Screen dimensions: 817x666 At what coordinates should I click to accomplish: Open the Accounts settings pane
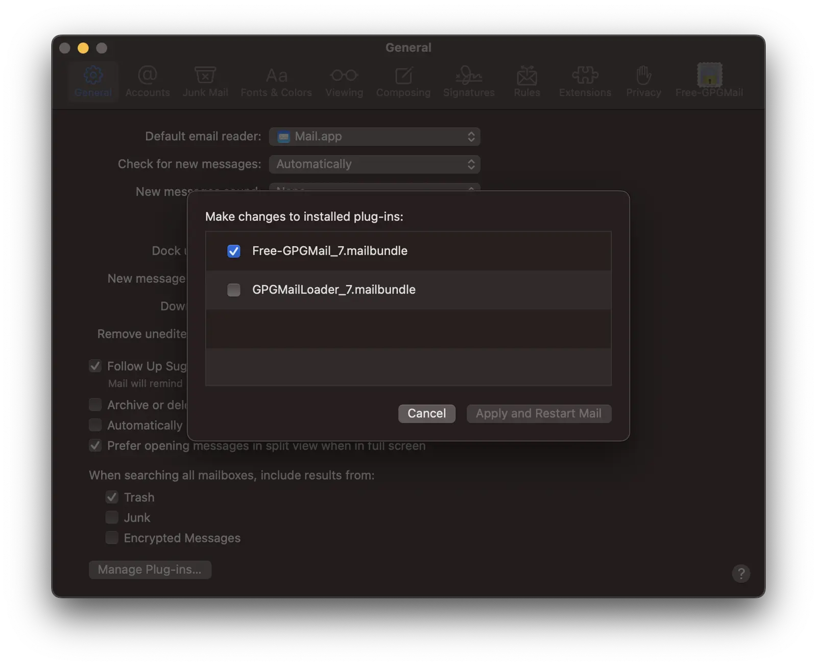pyautogui.click(x=147, y=81)
